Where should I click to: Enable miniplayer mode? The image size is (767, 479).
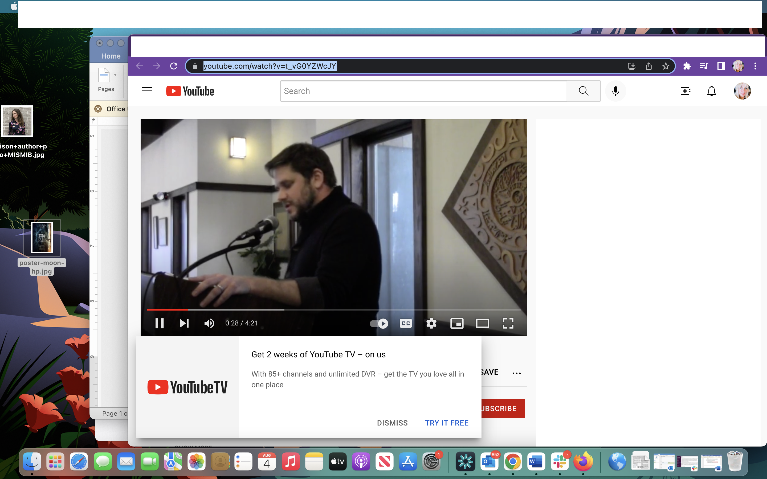pos(457,323)
